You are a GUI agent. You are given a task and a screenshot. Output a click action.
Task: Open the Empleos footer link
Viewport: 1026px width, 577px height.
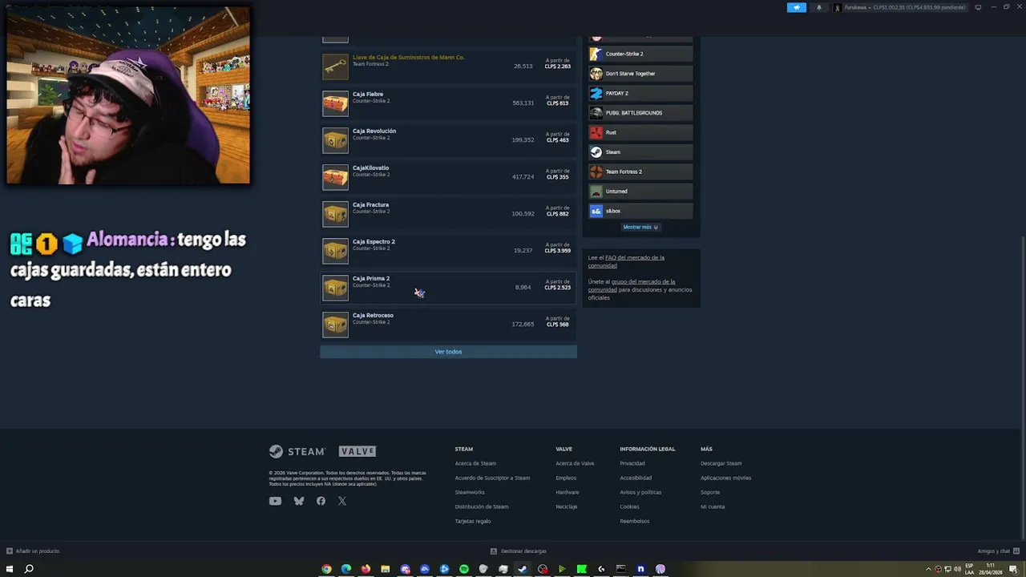click(x=566, y=478)
